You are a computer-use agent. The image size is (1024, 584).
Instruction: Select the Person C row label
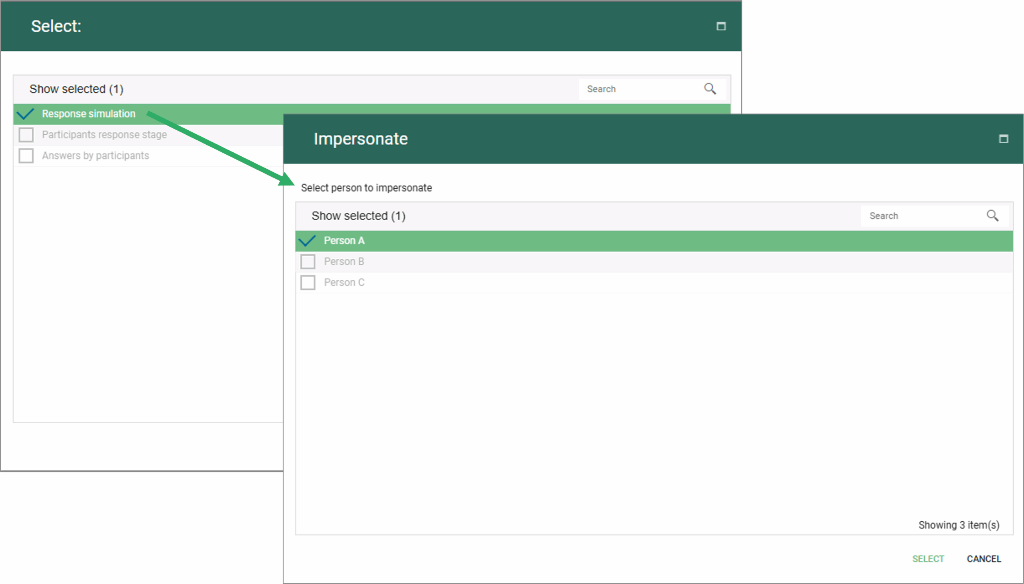(x=344, y=282)
